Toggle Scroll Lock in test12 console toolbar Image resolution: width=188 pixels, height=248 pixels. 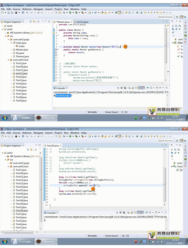point(133,88)
